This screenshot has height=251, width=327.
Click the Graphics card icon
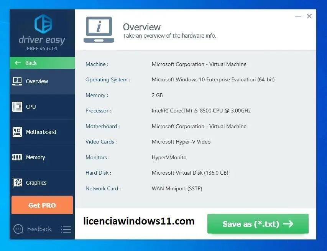pyautogui.click(x=17, y=183)
